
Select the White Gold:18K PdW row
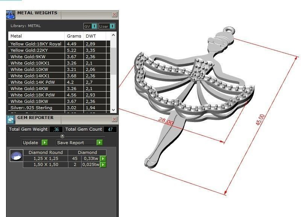(x=59, y=95)
